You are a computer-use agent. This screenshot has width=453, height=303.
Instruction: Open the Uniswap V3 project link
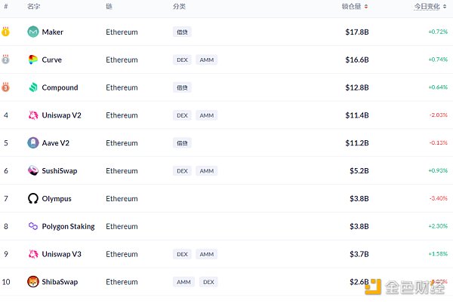62,254
